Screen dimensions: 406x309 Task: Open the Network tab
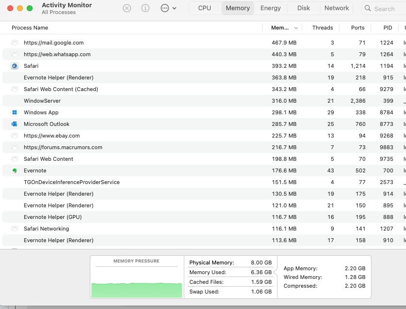point(337,8)
